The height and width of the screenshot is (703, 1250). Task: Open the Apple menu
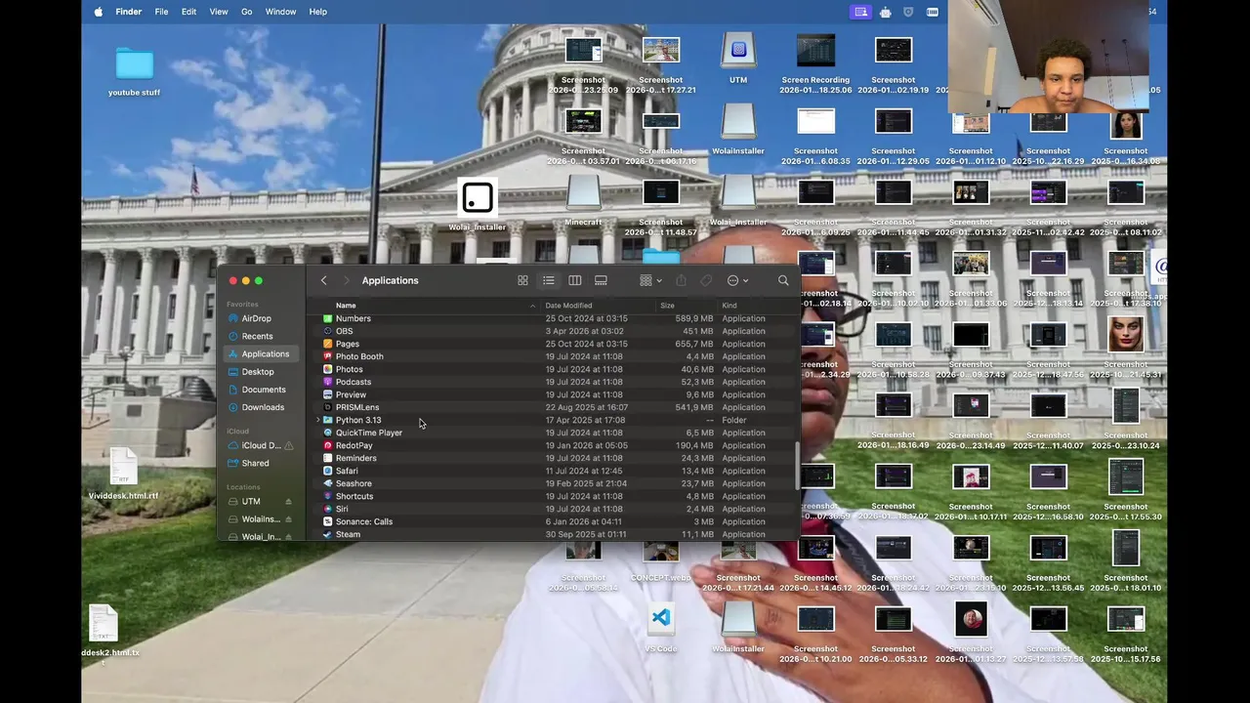98,12
